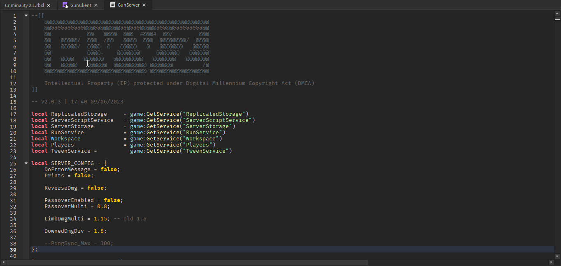The image size is (561, 266).
Task: Click the horizontal scrollbar right arrow
Action: (552, 262)
